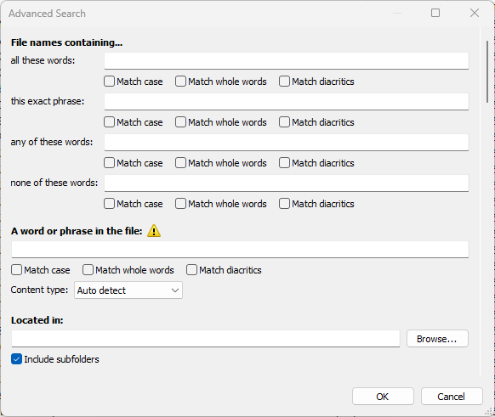Click the vertical scrollbar thumb

(x=487, y=71)
